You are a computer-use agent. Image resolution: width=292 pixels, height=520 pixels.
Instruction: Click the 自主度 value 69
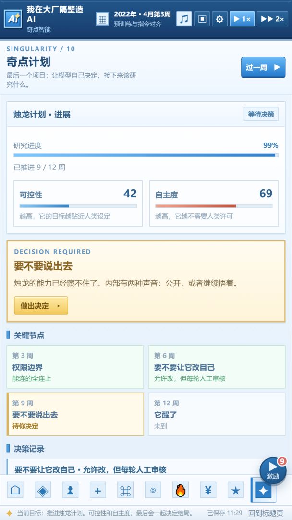click(x=266, y=194)
